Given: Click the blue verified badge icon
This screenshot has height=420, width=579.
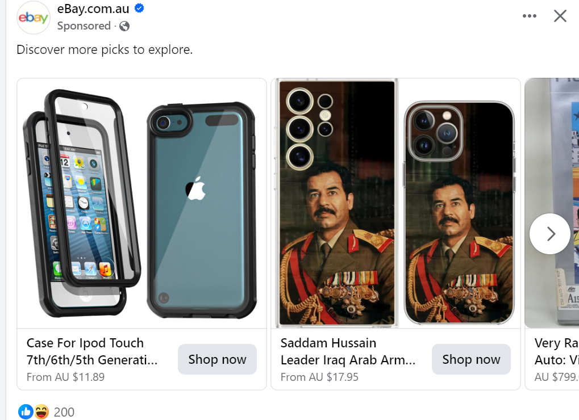Looking at the screenshot, I should click(139, 8).
